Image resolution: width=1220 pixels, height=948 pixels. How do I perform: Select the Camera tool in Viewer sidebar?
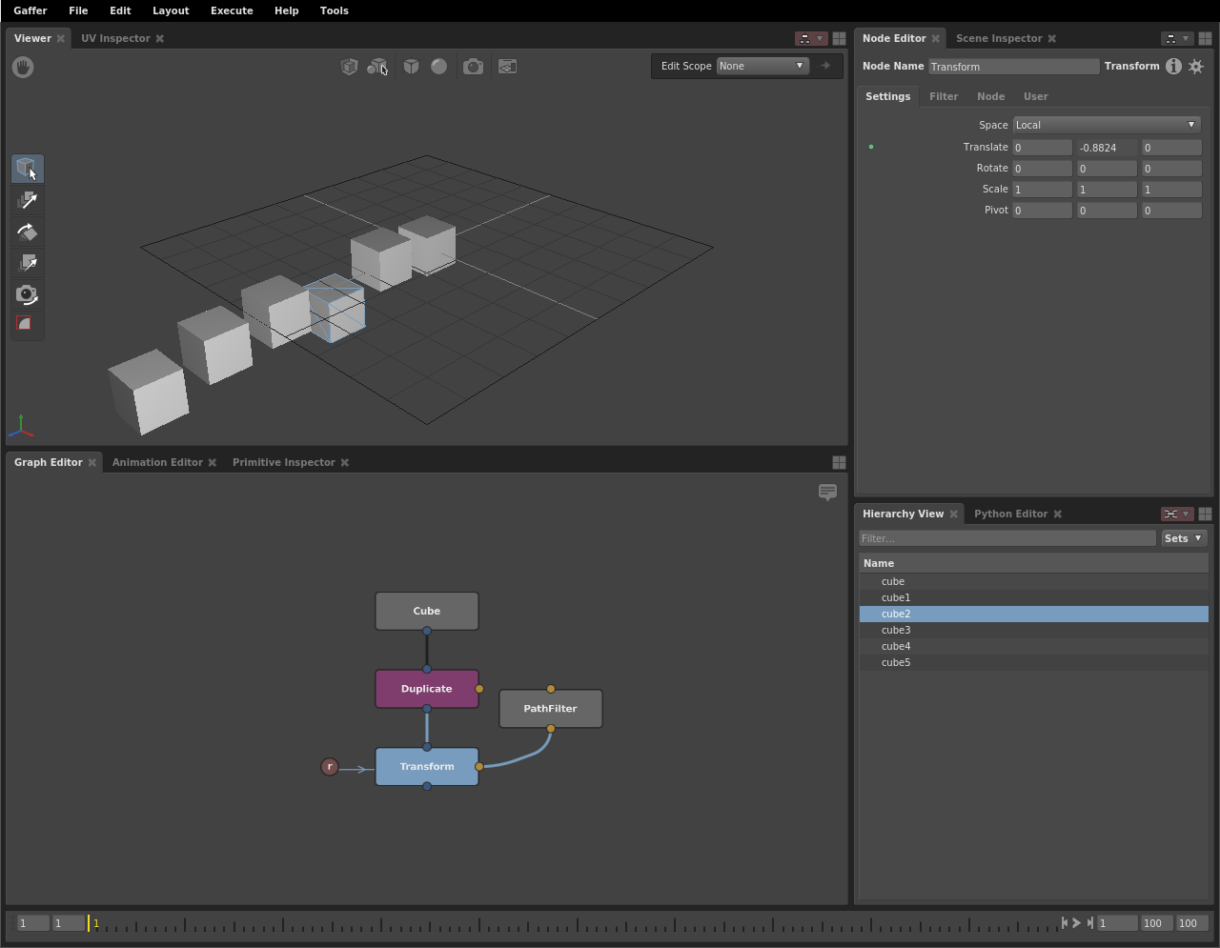(28, 294)
